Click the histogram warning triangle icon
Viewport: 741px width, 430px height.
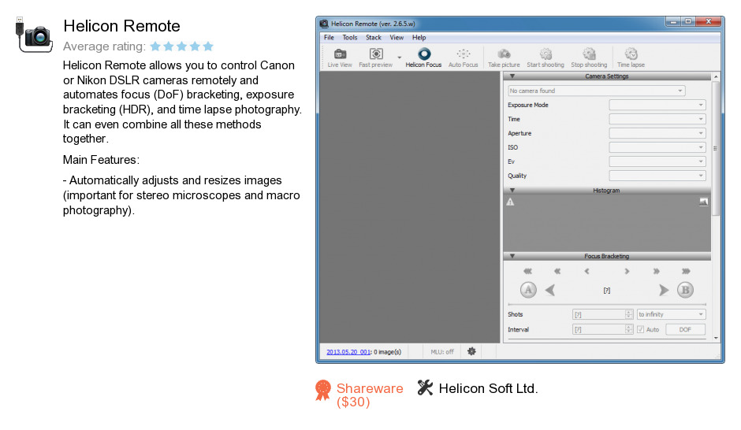[x=510, y=202]
